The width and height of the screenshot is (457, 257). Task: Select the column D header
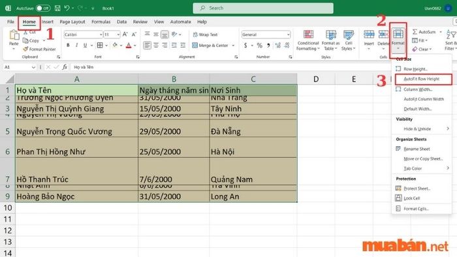[x=316, y=79]
